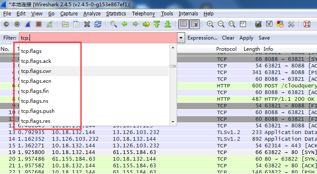Save the capture file
Screen dimensions: 317x174
point(76,25)
